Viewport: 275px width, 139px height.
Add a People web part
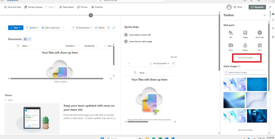245,47
